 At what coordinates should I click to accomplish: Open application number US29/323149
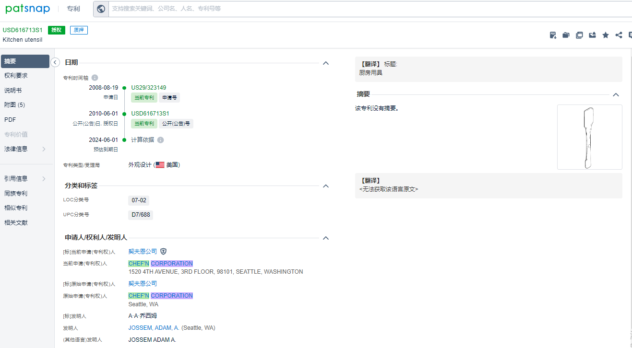[x=149, y=88]
